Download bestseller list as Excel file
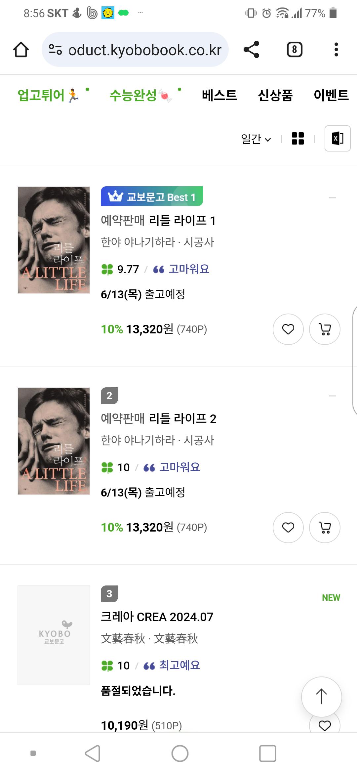The image size is (357, 774). coord(337,139)
